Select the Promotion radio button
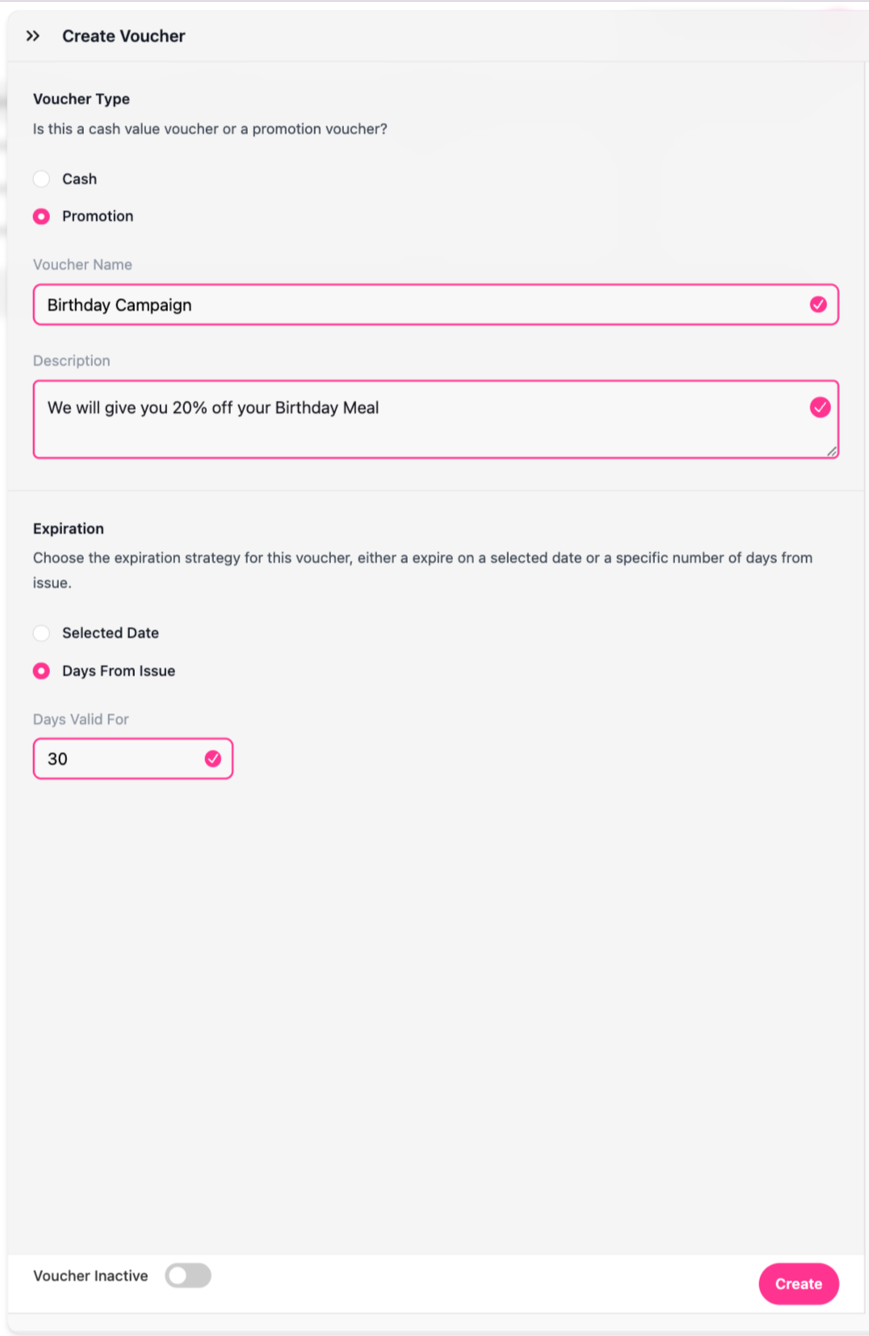The image size is (869, 1336). coord(41,216)
